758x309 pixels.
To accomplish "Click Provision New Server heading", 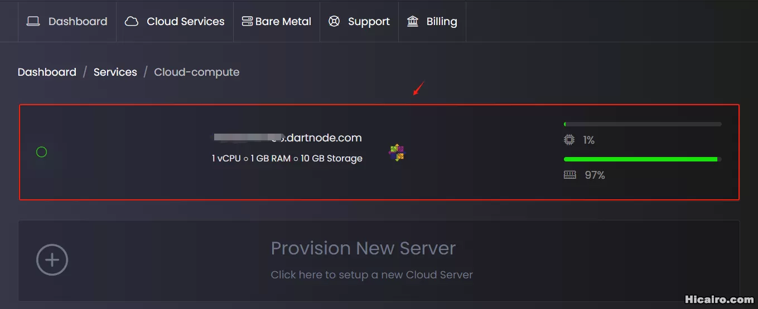I will (363, 248).
